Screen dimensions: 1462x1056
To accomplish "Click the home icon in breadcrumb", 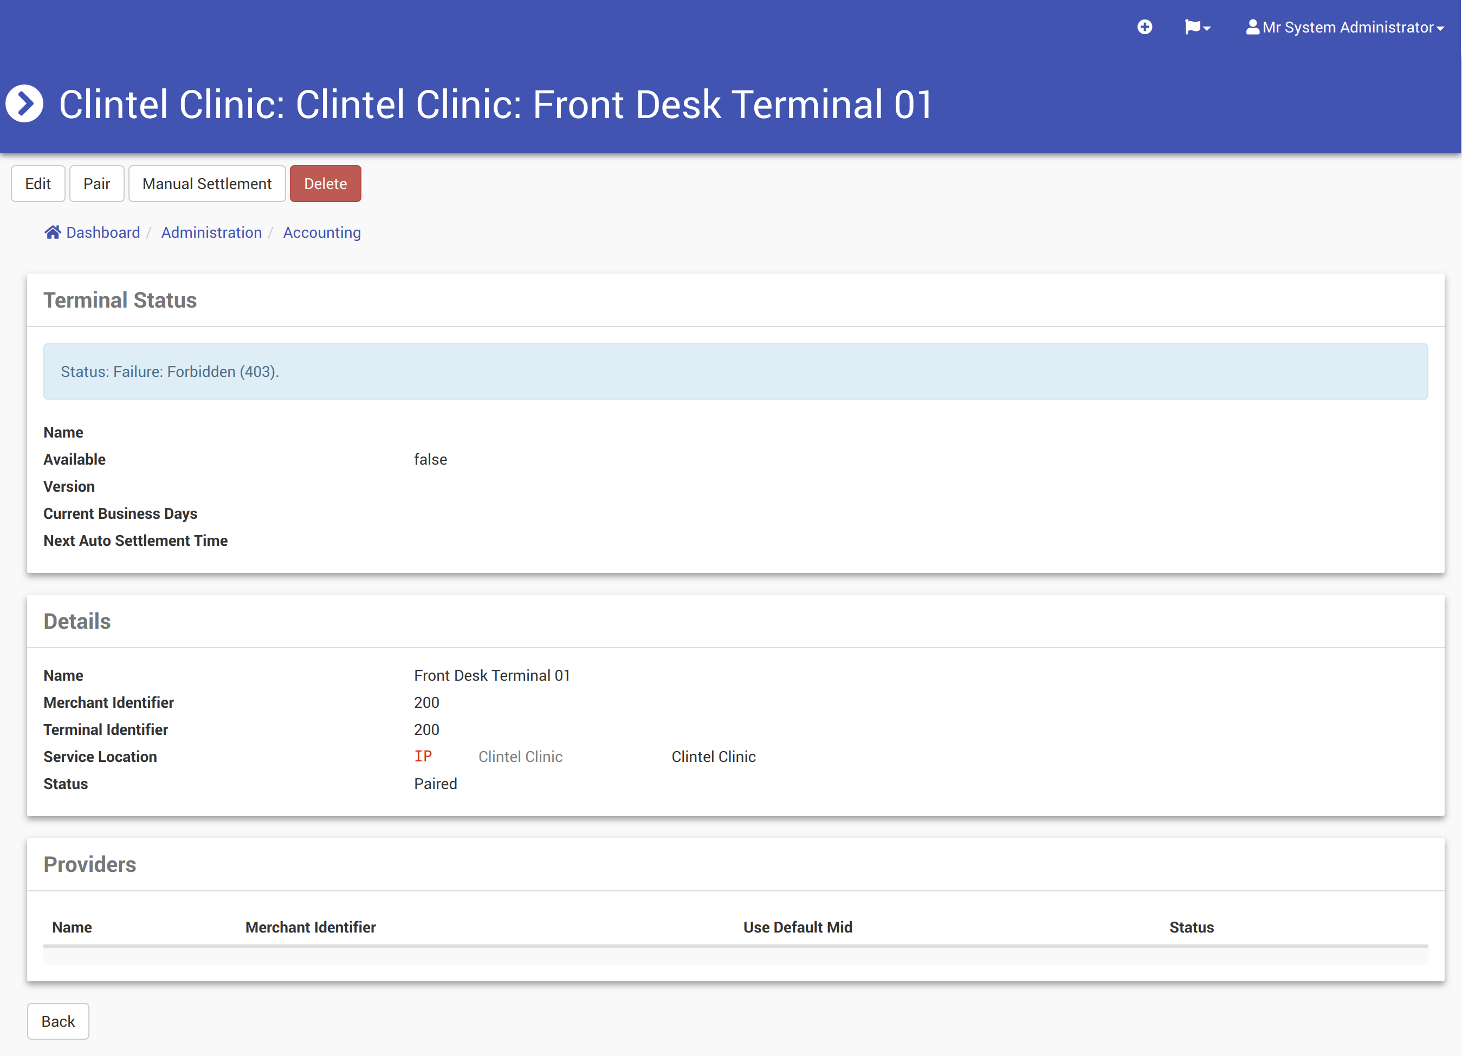I will point(52,232).
